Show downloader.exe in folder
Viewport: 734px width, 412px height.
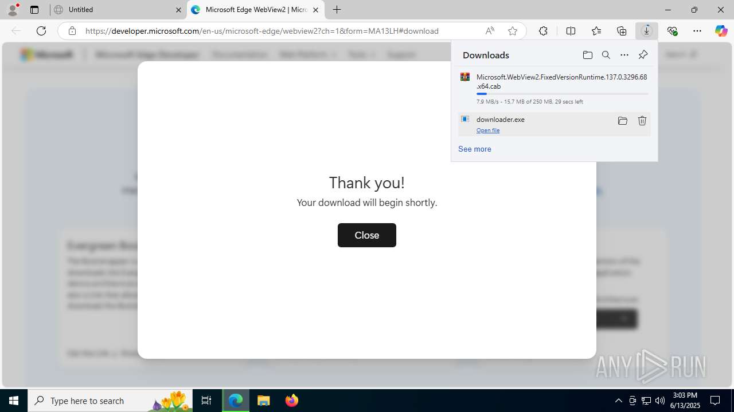[623, 121]
